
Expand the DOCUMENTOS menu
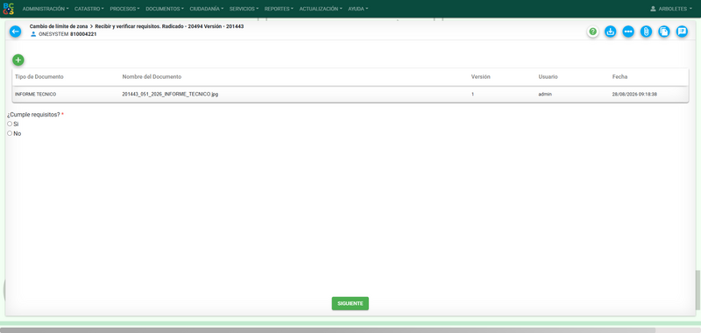pos(165,9)
